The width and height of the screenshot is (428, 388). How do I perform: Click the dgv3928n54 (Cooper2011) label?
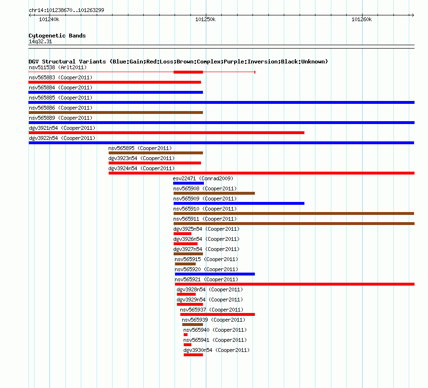pos(210,289)
